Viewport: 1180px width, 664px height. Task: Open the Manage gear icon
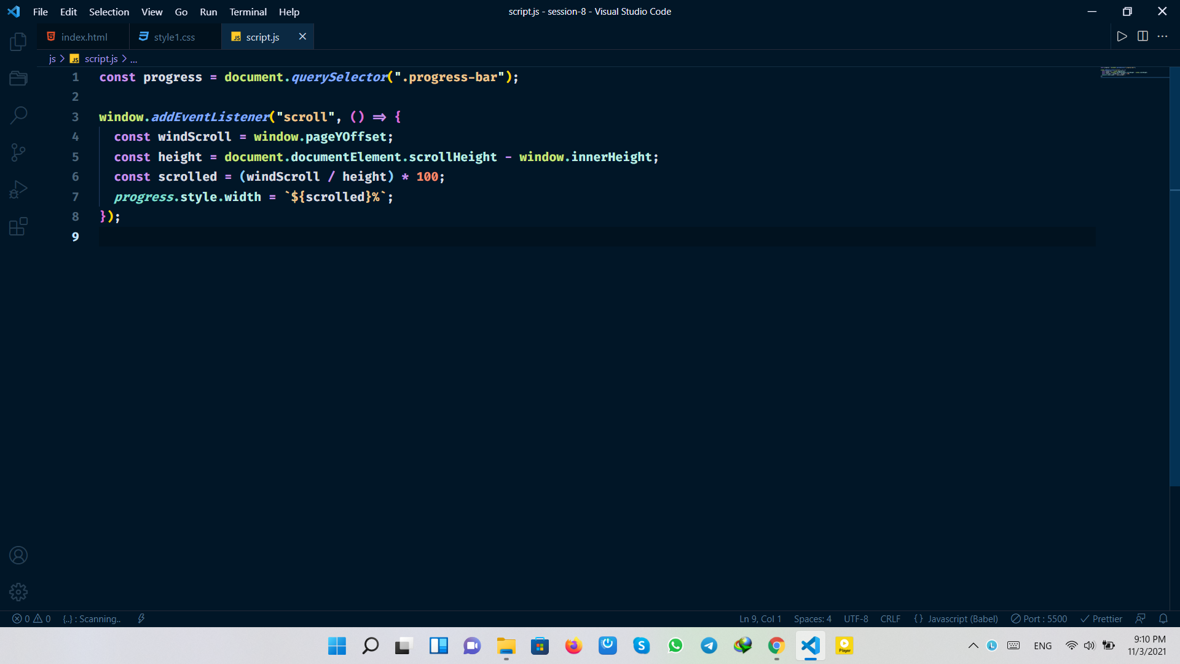pos(18,591)
